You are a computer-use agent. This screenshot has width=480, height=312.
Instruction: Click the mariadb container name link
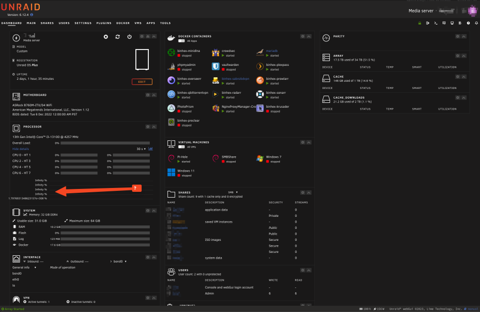coord(272,51)
